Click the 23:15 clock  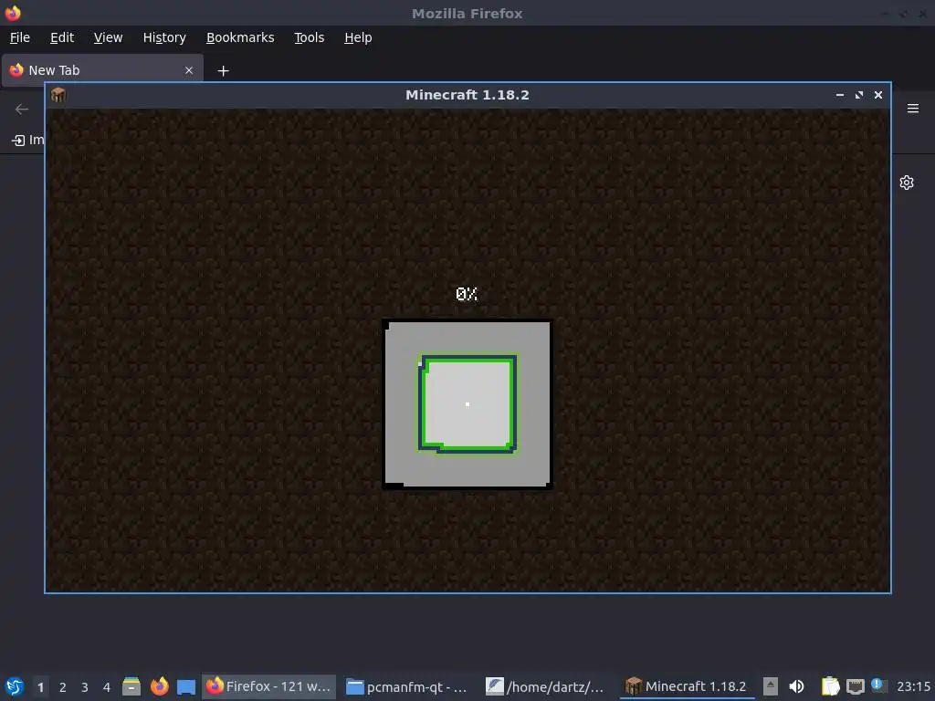click(x=913, y=686)
